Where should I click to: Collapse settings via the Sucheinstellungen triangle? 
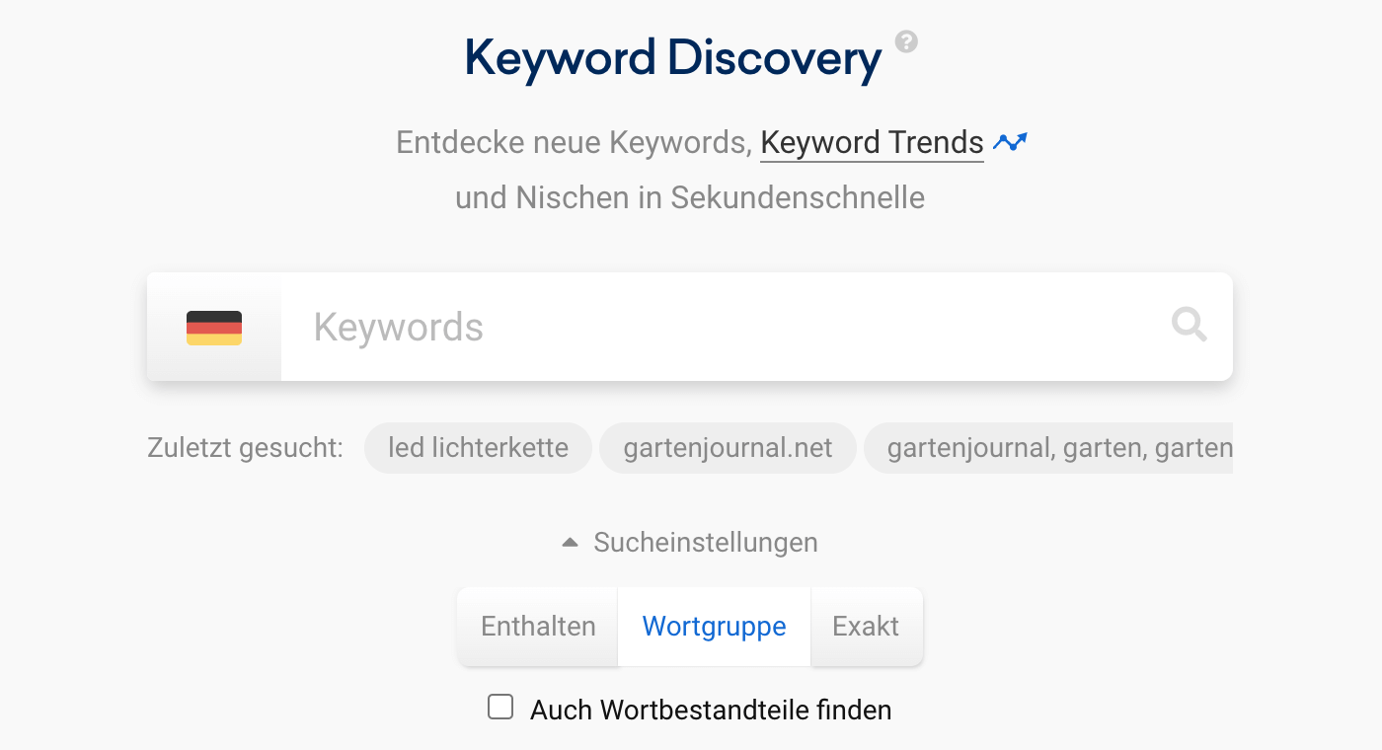pyautogui.click(x=570, y=543)
